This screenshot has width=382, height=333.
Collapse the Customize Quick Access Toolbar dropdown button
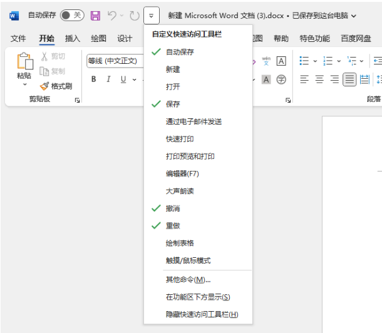(152, 16)
